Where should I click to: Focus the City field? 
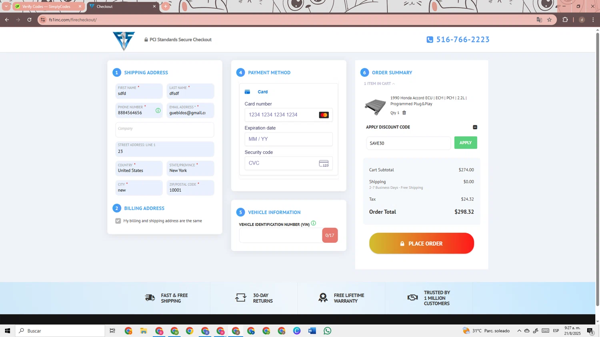tap(139, 188)
